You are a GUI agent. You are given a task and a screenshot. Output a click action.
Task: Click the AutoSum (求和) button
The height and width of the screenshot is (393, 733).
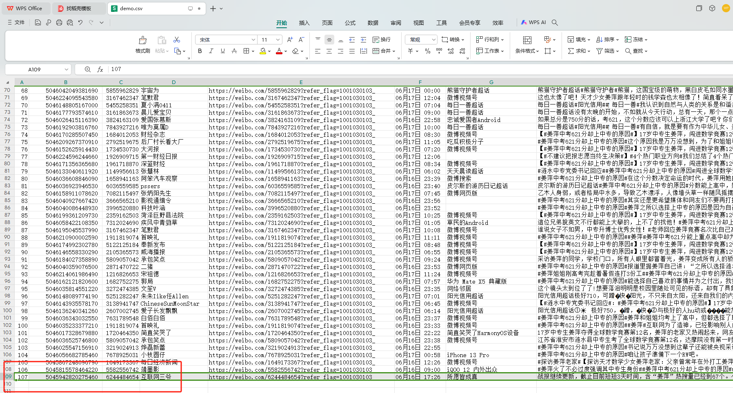coord(579,51)
